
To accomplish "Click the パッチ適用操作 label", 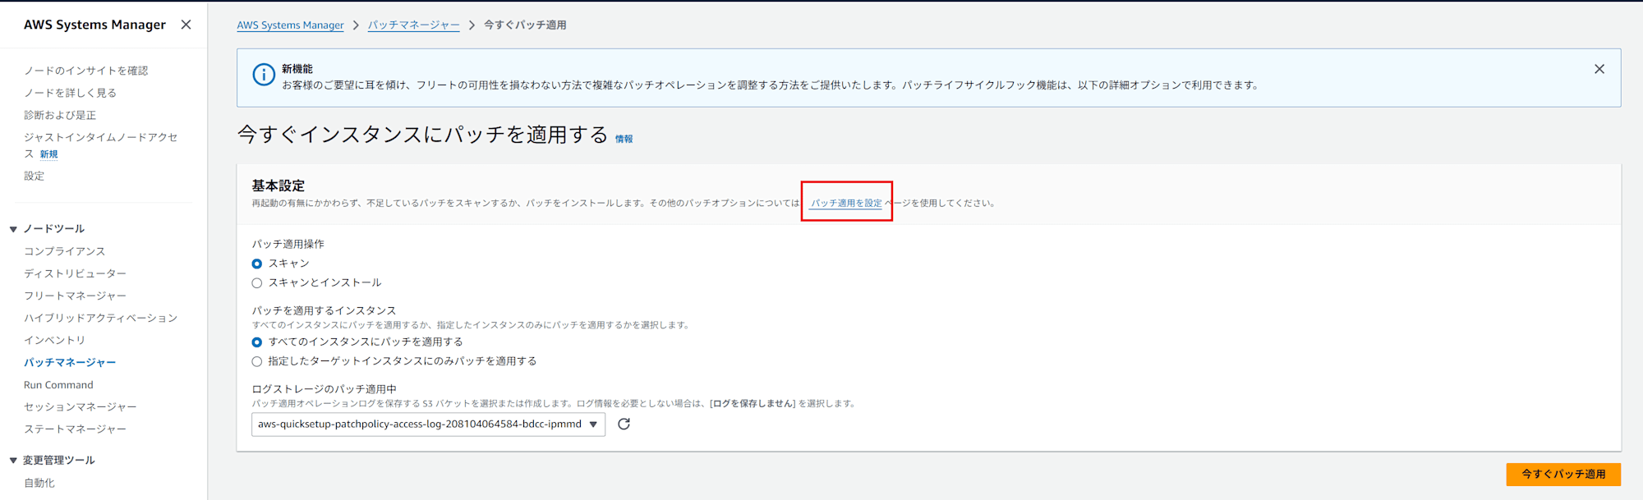I will (x=288, y=244).
